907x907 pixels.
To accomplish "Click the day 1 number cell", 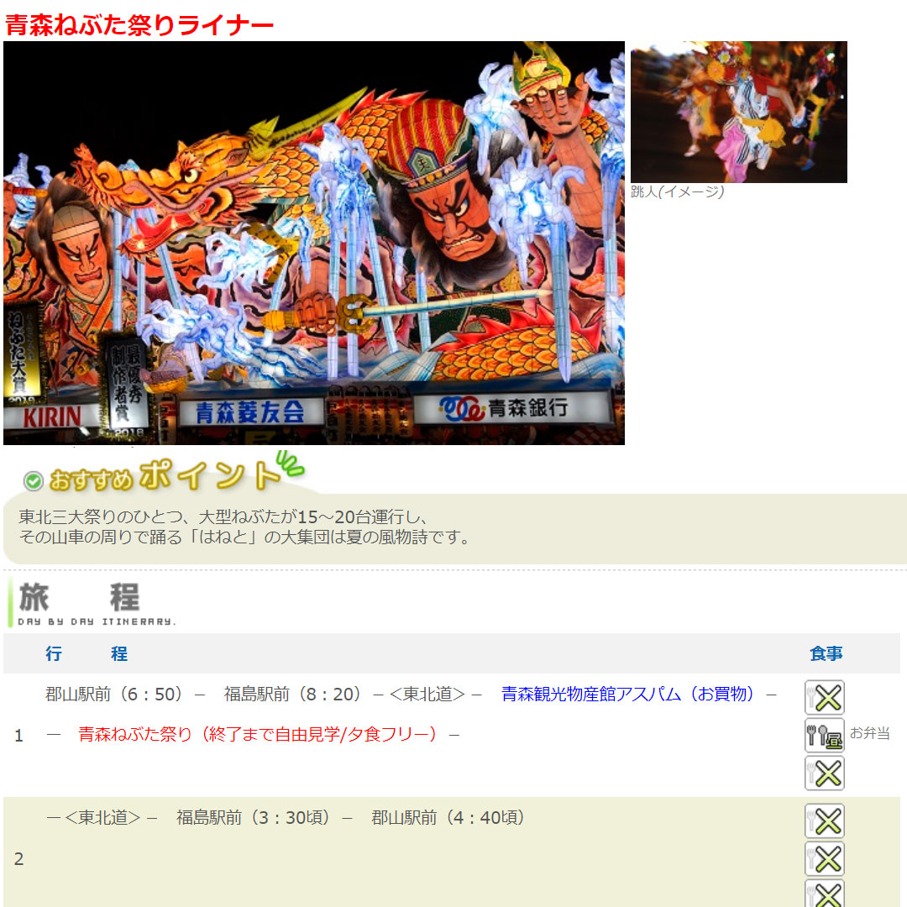I will point(19,735).
